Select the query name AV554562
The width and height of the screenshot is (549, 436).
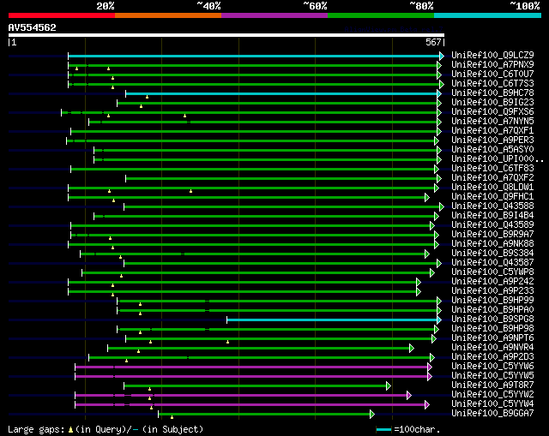[x=33, y=27]
